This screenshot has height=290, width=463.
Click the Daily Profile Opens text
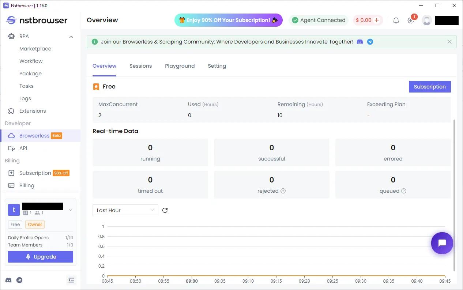(x=28, y=238)
